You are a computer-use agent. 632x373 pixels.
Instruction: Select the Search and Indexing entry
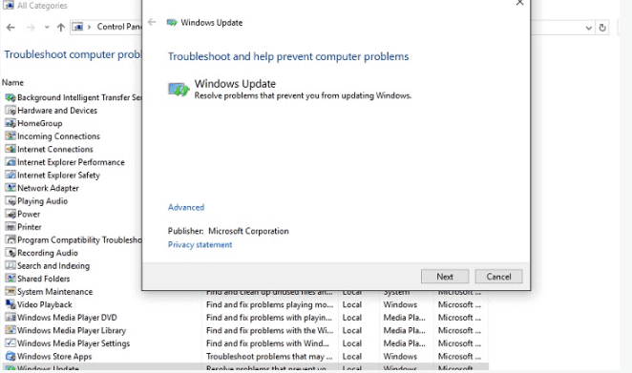coord(53,266)
